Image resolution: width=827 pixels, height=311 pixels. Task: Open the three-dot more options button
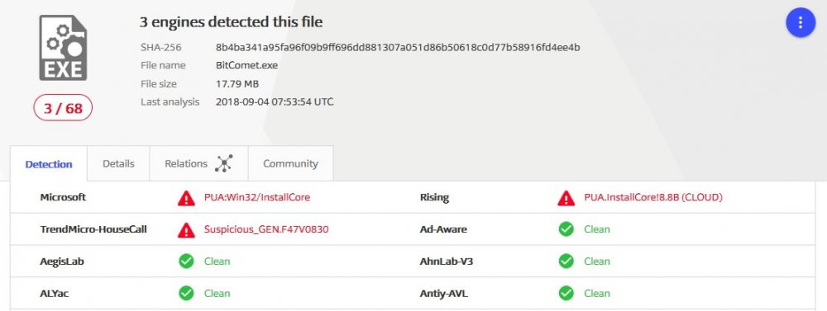click(800, 22)
